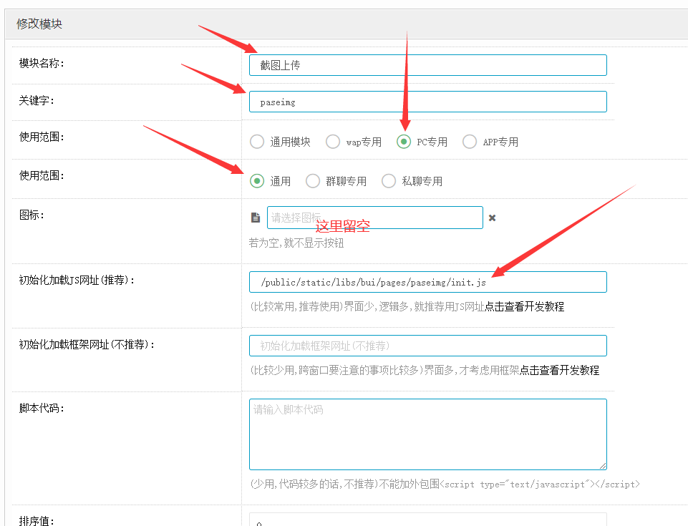688x526 pixels.
Task: Select the 通用 scope radio button
Action: pos(257,181)
